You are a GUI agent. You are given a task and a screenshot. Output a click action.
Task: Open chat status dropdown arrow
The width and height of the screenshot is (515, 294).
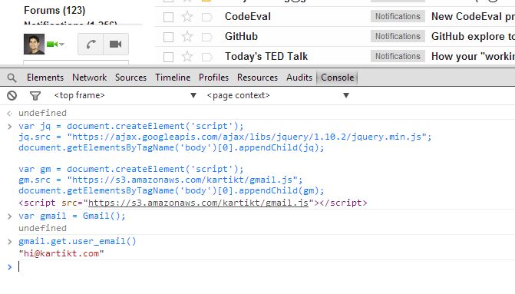pyautogui.click(x=61, y=44)
